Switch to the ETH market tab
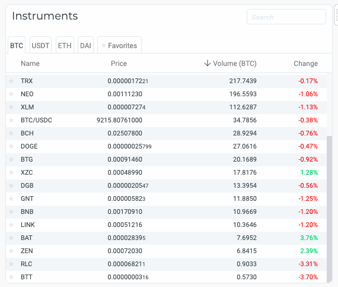The image size is (338, 287). tap(65, 45)
